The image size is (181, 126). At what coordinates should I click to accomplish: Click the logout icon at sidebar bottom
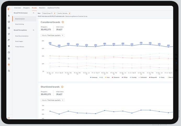[9, 118]
